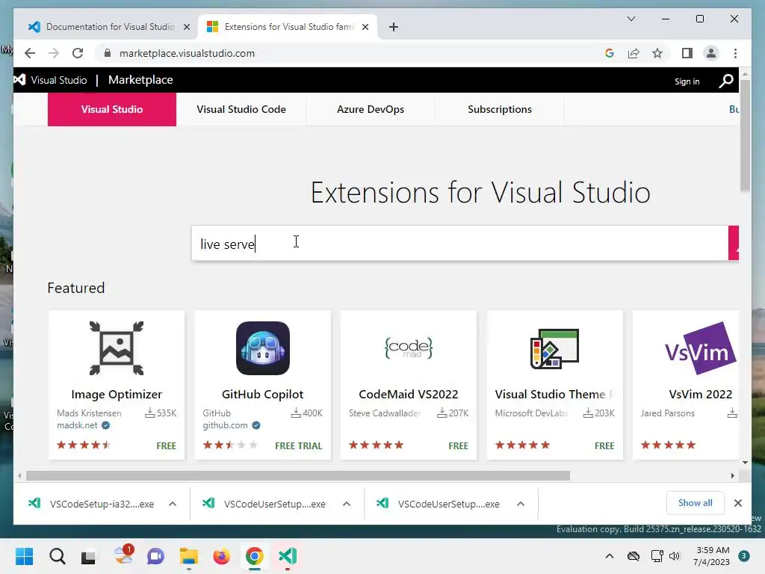
Task: Open Windows taskbar search
Action: click(x=57, y=556)
